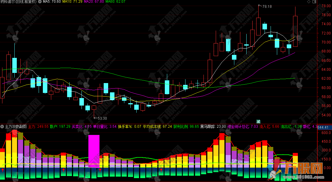Click the 53.30 low price label
332x182 pixels.
tap(102, 118)
